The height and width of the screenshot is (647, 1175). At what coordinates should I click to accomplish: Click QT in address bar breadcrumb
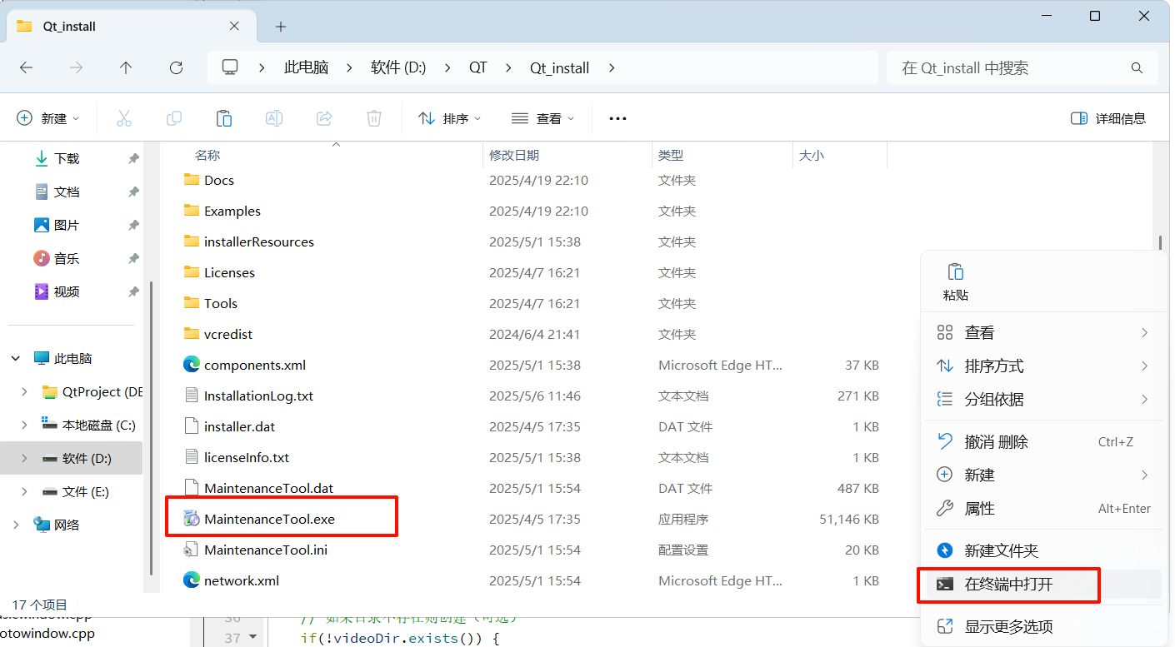[477, 67]
